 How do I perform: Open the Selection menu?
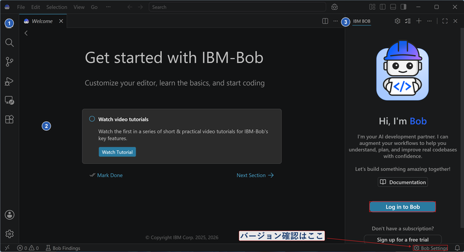[x=56, y=7]
